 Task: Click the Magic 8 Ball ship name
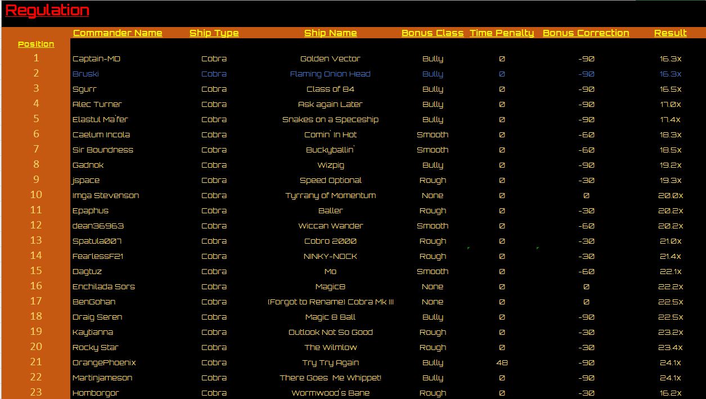[x=330, y=317]
